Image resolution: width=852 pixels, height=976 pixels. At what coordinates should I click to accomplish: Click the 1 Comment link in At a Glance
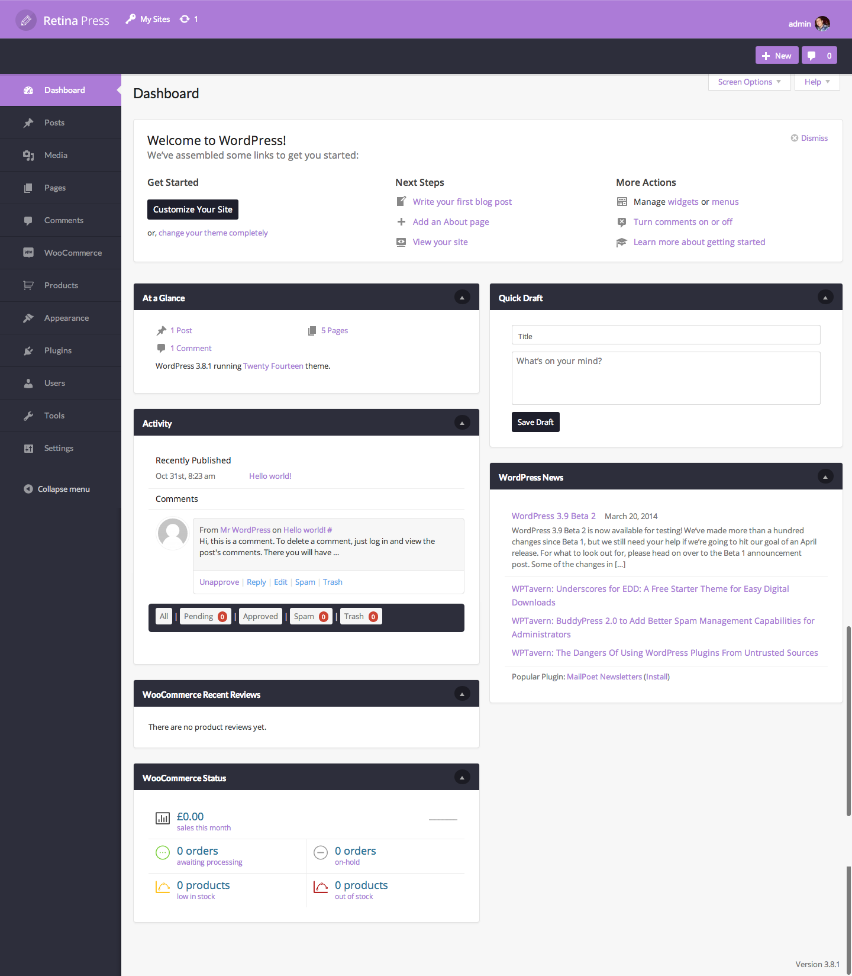click(x=191, y=349)
